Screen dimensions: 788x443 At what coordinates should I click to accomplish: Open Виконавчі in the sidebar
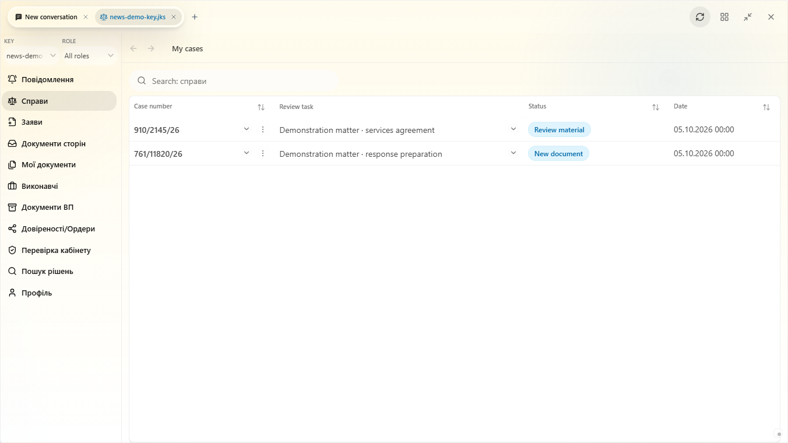pos(59,187)
